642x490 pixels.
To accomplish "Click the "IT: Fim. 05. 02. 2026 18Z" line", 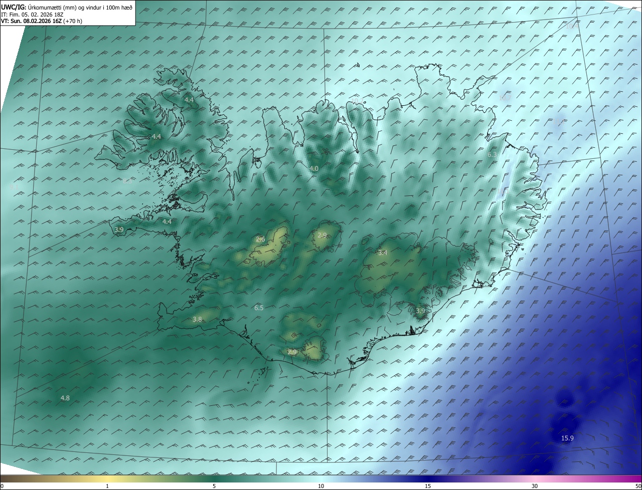I will click(33, 15).
